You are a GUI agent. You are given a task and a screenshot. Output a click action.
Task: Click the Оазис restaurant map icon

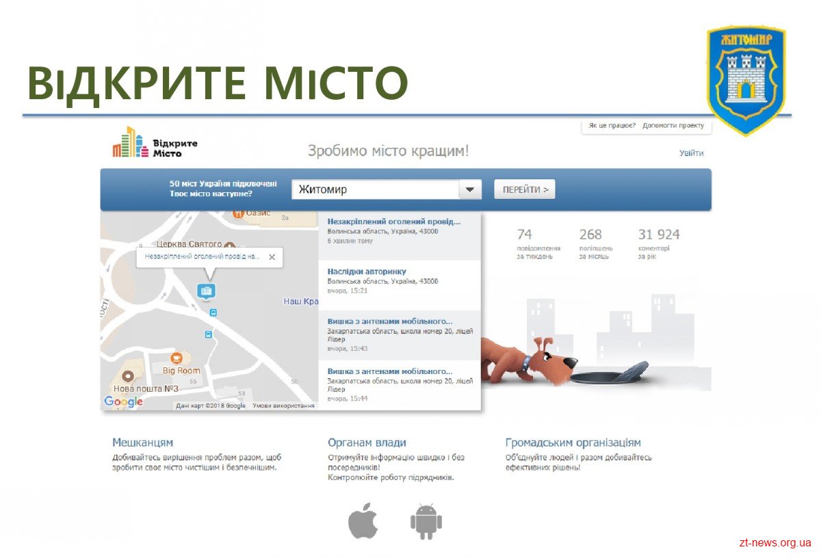tap(238, 213)
